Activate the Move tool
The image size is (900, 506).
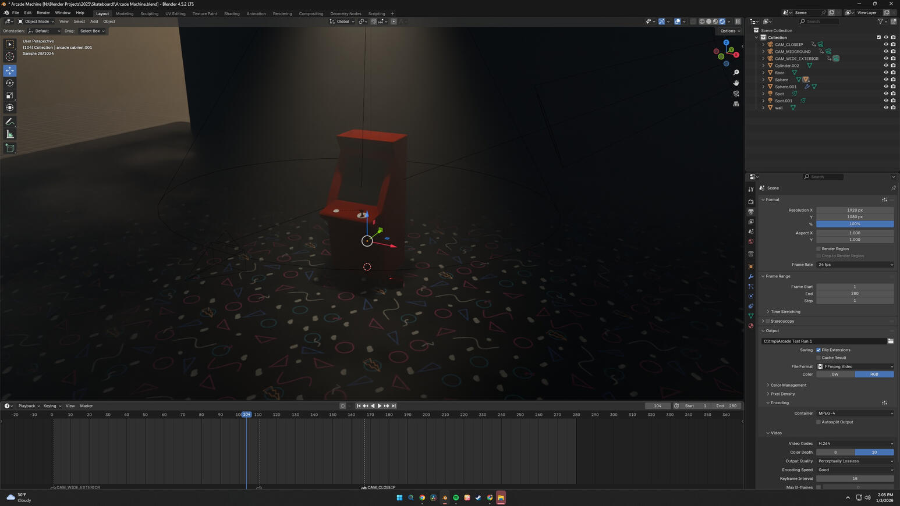[10, 70]
